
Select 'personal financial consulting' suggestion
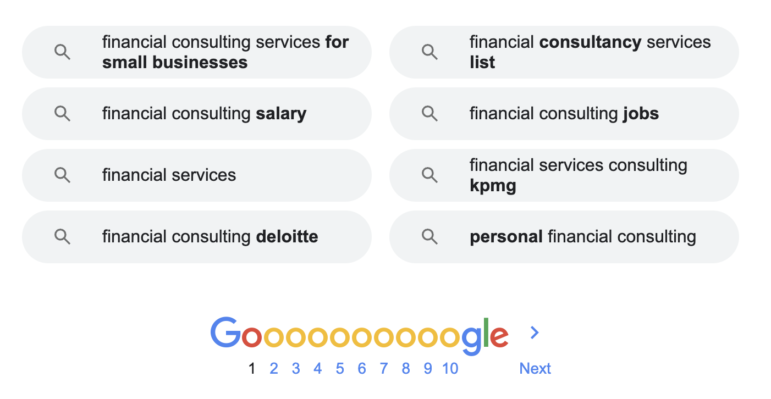582,237
